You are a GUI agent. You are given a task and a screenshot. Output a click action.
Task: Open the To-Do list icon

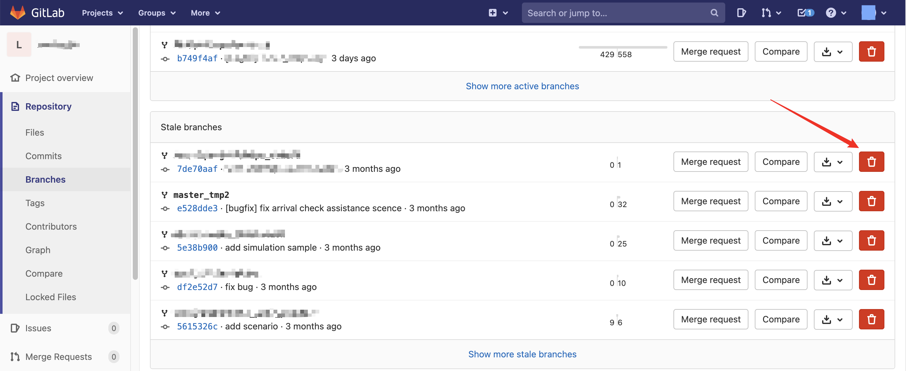pyautogui.click(x=805, y=13)
